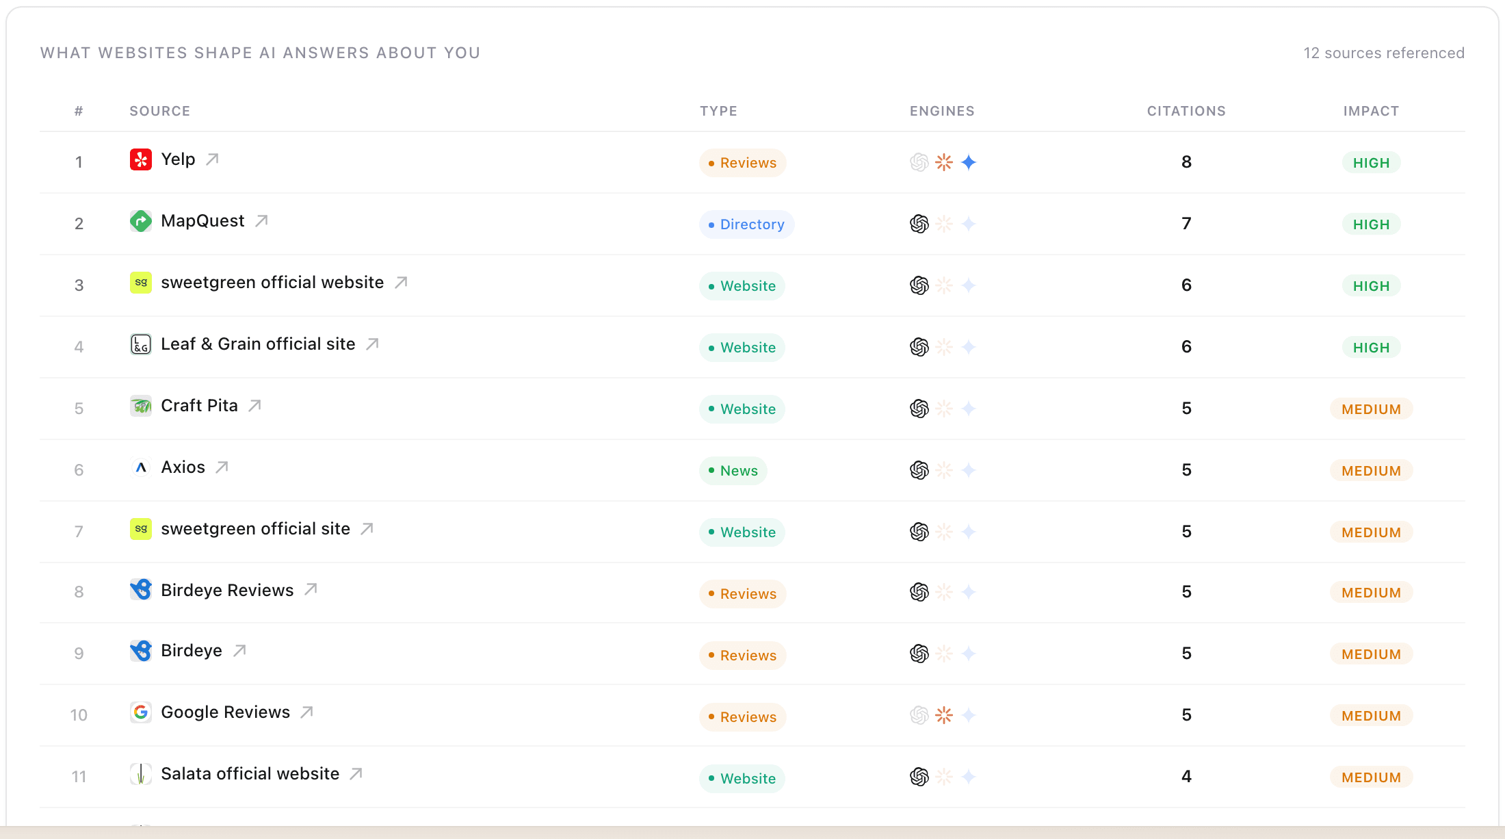This screenshot has height=839, width=1505.
Task: Click the Google Reviews logo icon
Action: [141, 712]
